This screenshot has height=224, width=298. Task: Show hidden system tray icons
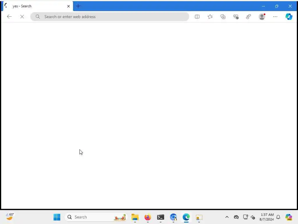[x=227, y=217]
